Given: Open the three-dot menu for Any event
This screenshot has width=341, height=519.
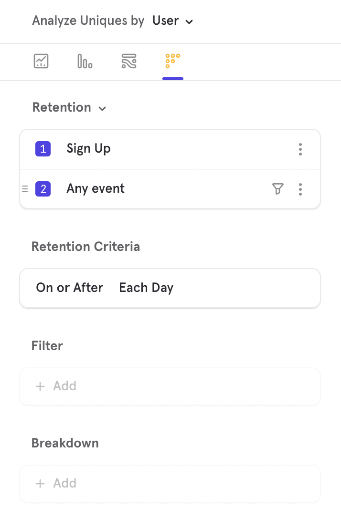Looking at the screenshot, I should [300, 189].
